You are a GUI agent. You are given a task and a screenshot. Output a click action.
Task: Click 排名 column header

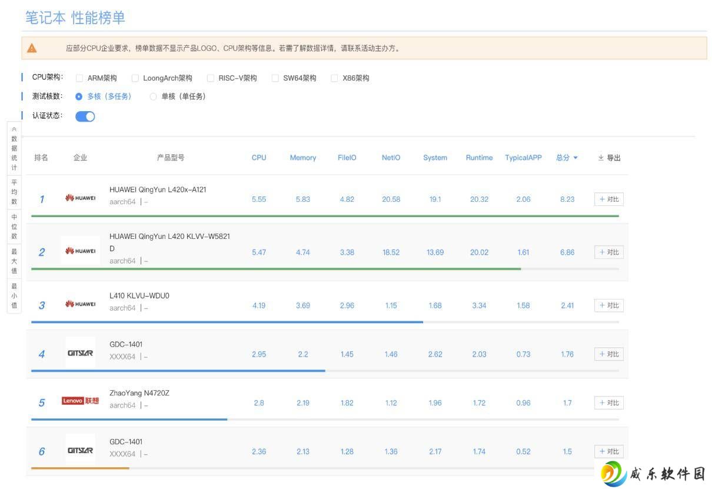[x=41, y=158]
